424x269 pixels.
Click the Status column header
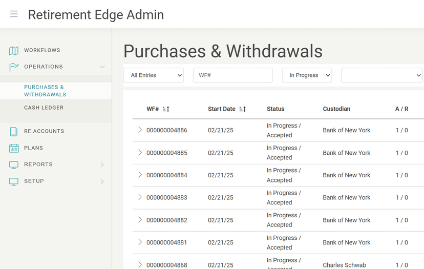point(275,109)
